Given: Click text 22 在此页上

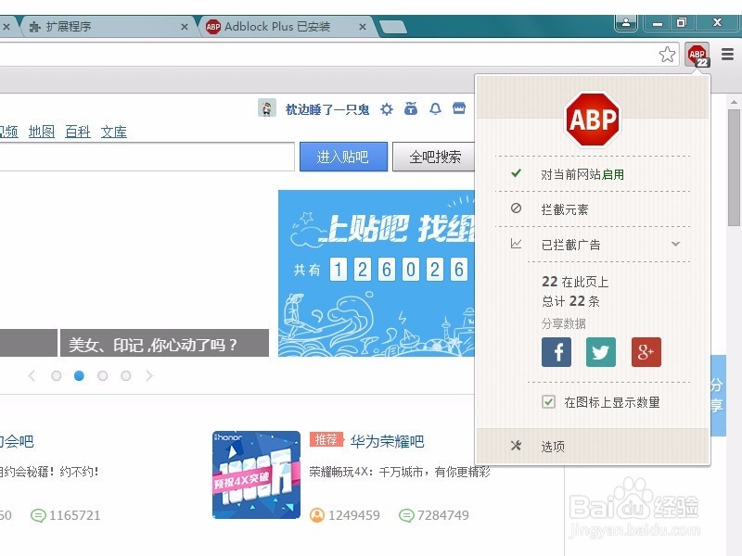Looking at the screenshot, I should click(x=575, y=282).
